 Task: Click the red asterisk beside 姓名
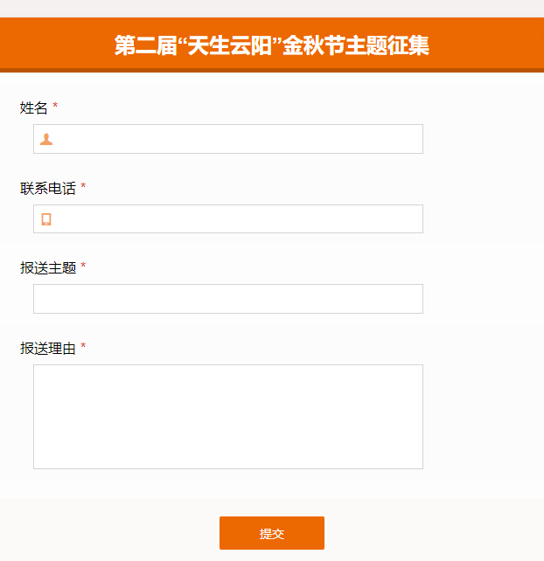[55, 107]
